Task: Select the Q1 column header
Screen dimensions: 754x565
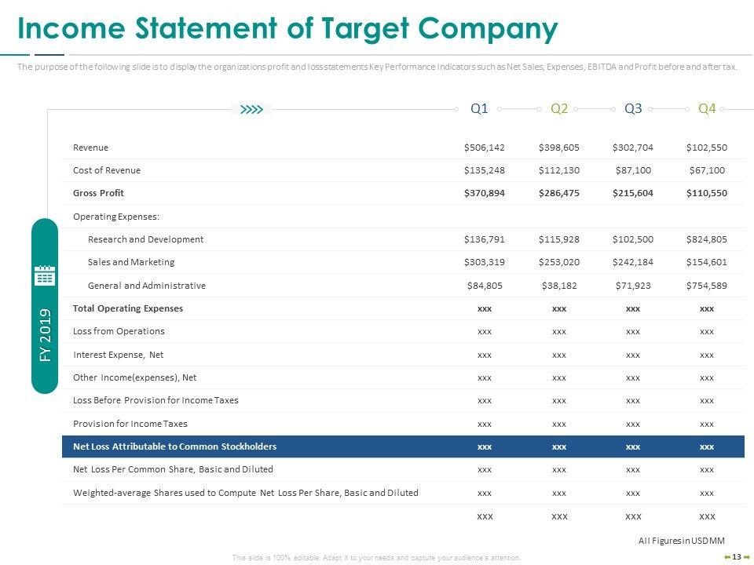Action: [479, 109]
